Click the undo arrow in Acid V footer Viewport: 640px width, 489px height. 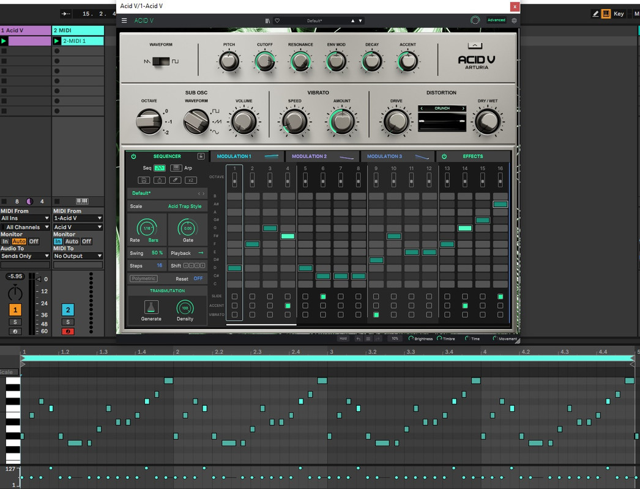click(359, 339)
